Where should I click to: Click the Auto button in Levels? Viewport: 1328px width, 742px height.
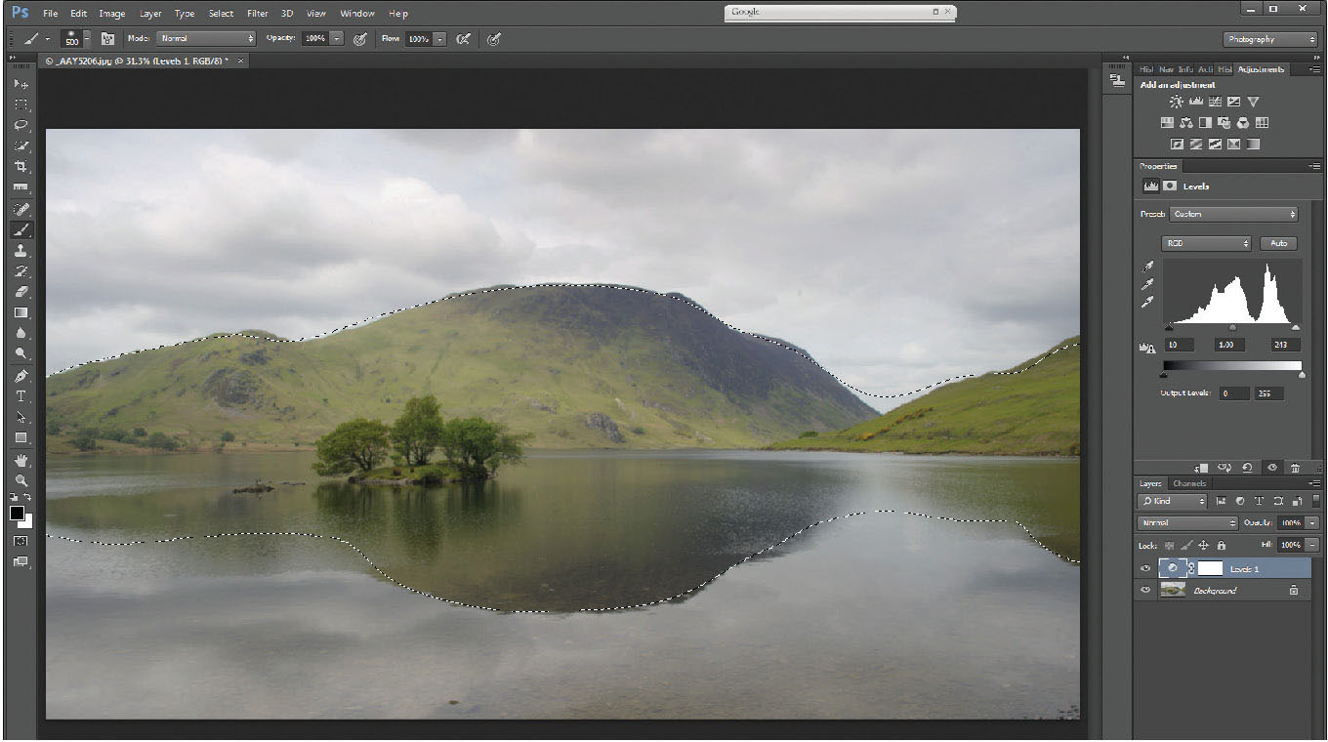pos(1279,243)
